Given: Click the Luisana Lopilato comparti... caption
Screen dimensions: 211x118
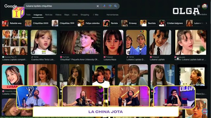Looking at the screenshot, I should pos(15,60).
